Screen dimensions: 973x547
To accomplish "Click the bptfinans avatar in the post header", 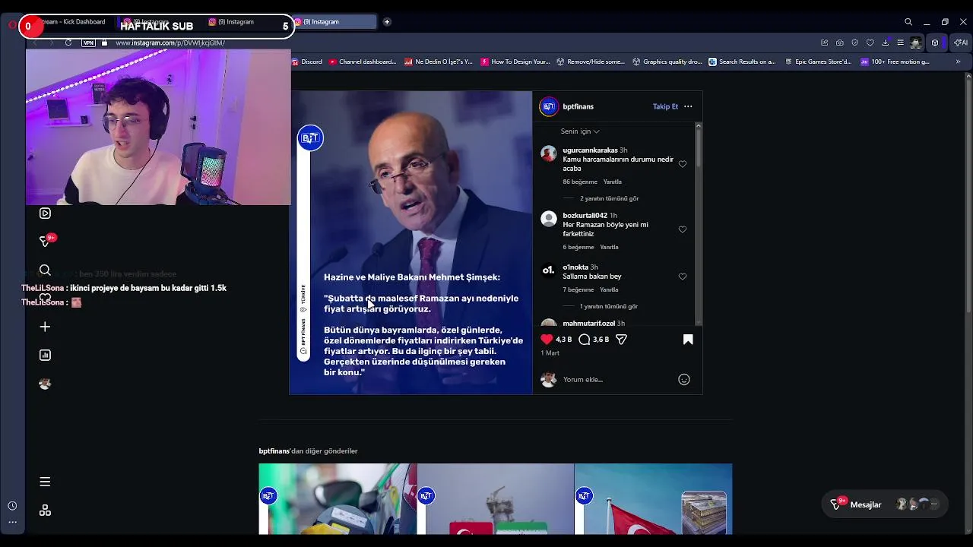I will pyautogui.click(x=549, y=106).
